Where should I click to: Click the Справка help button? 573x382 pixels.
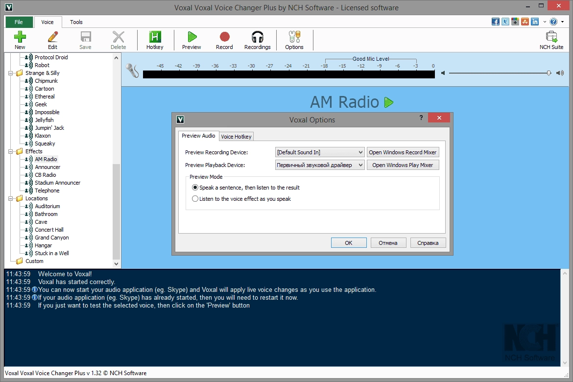428,243
